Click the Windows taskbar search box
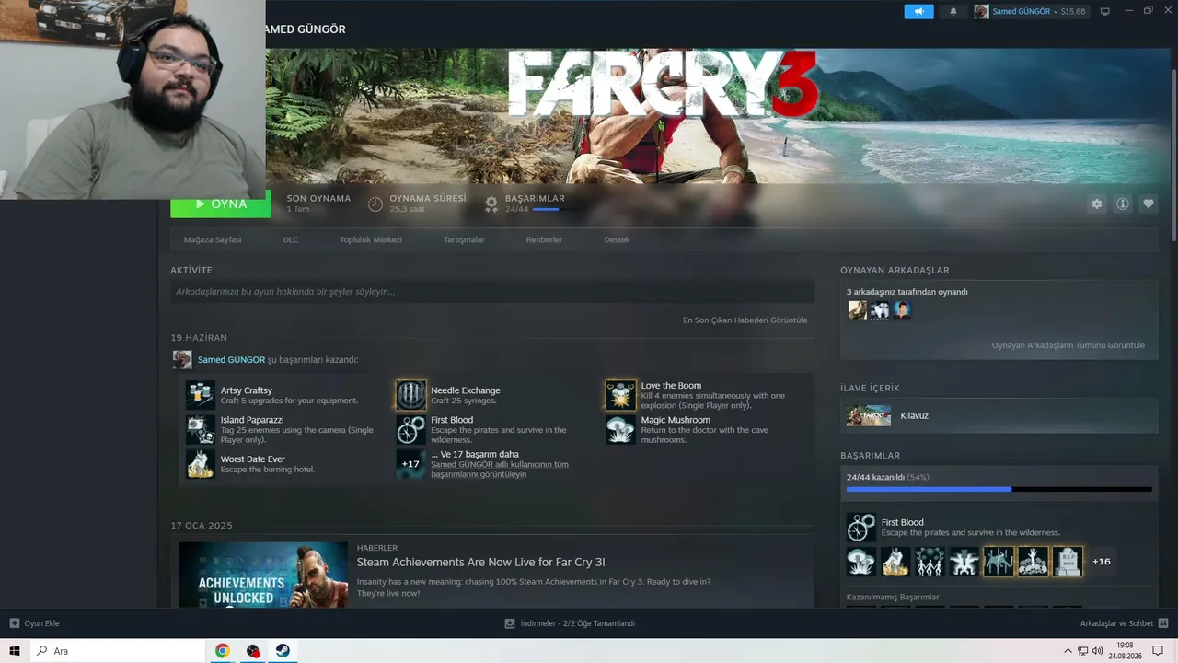Image resolution: width=1178 pixels, height=663 pixels. (x=118, y=651)
